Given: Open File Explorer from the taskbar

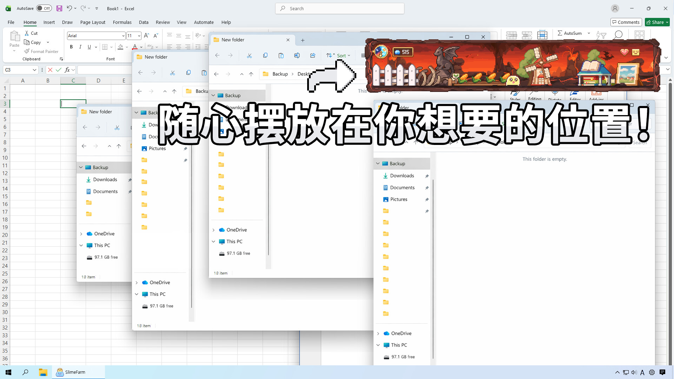Looking at the screenshot, I should click(x=43, y=372).
